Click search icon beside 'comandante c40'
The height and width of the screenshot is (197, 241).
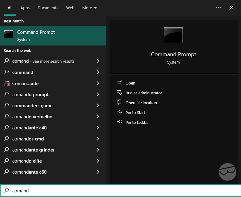click(x=6, y=127)
